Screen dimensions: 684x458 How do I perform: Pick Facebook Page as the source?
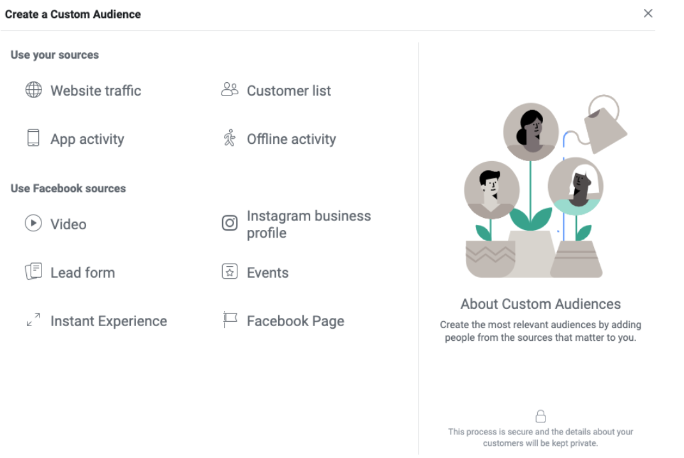coord(295,320)
